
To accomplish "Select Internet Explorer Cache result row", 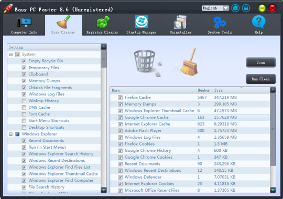I will click(190, 124).
